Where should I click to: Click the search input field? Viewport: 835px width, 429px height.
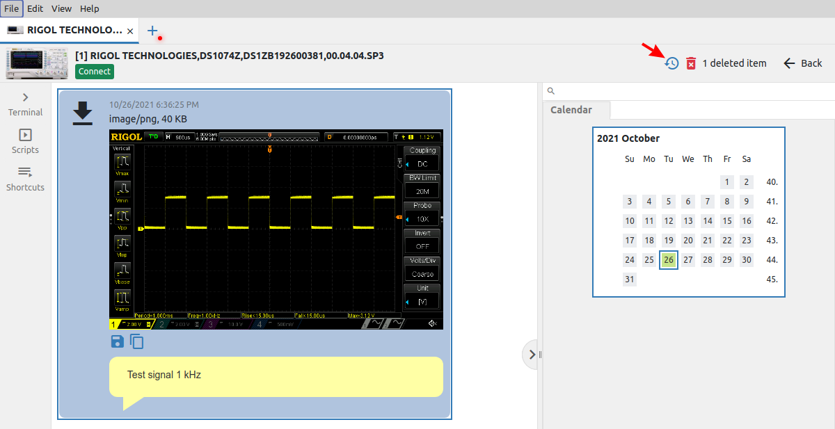(x=689, y=91)
